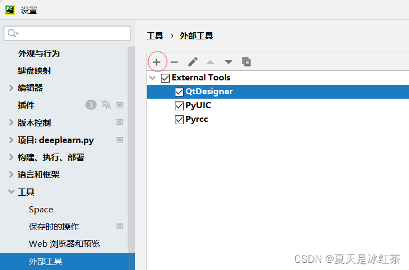This screenshot has width=409, height=270.
Task: Select 语言和框架 category label
Action: [39, 174]
